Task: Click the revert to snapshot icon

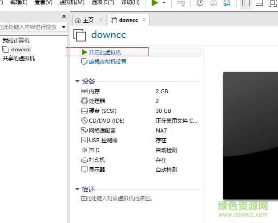Action: click(x=214, y=3)
